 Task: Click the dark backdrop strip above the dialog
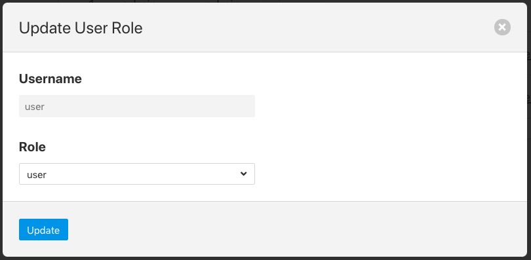(265, 1)
